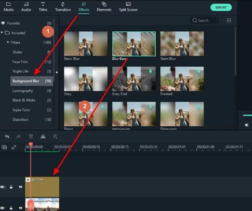Image resolution: width=252 pixels, height=211 pixels.
Task: Select the Slant Blur effect thumbnail
Action: tap(182, 44)
